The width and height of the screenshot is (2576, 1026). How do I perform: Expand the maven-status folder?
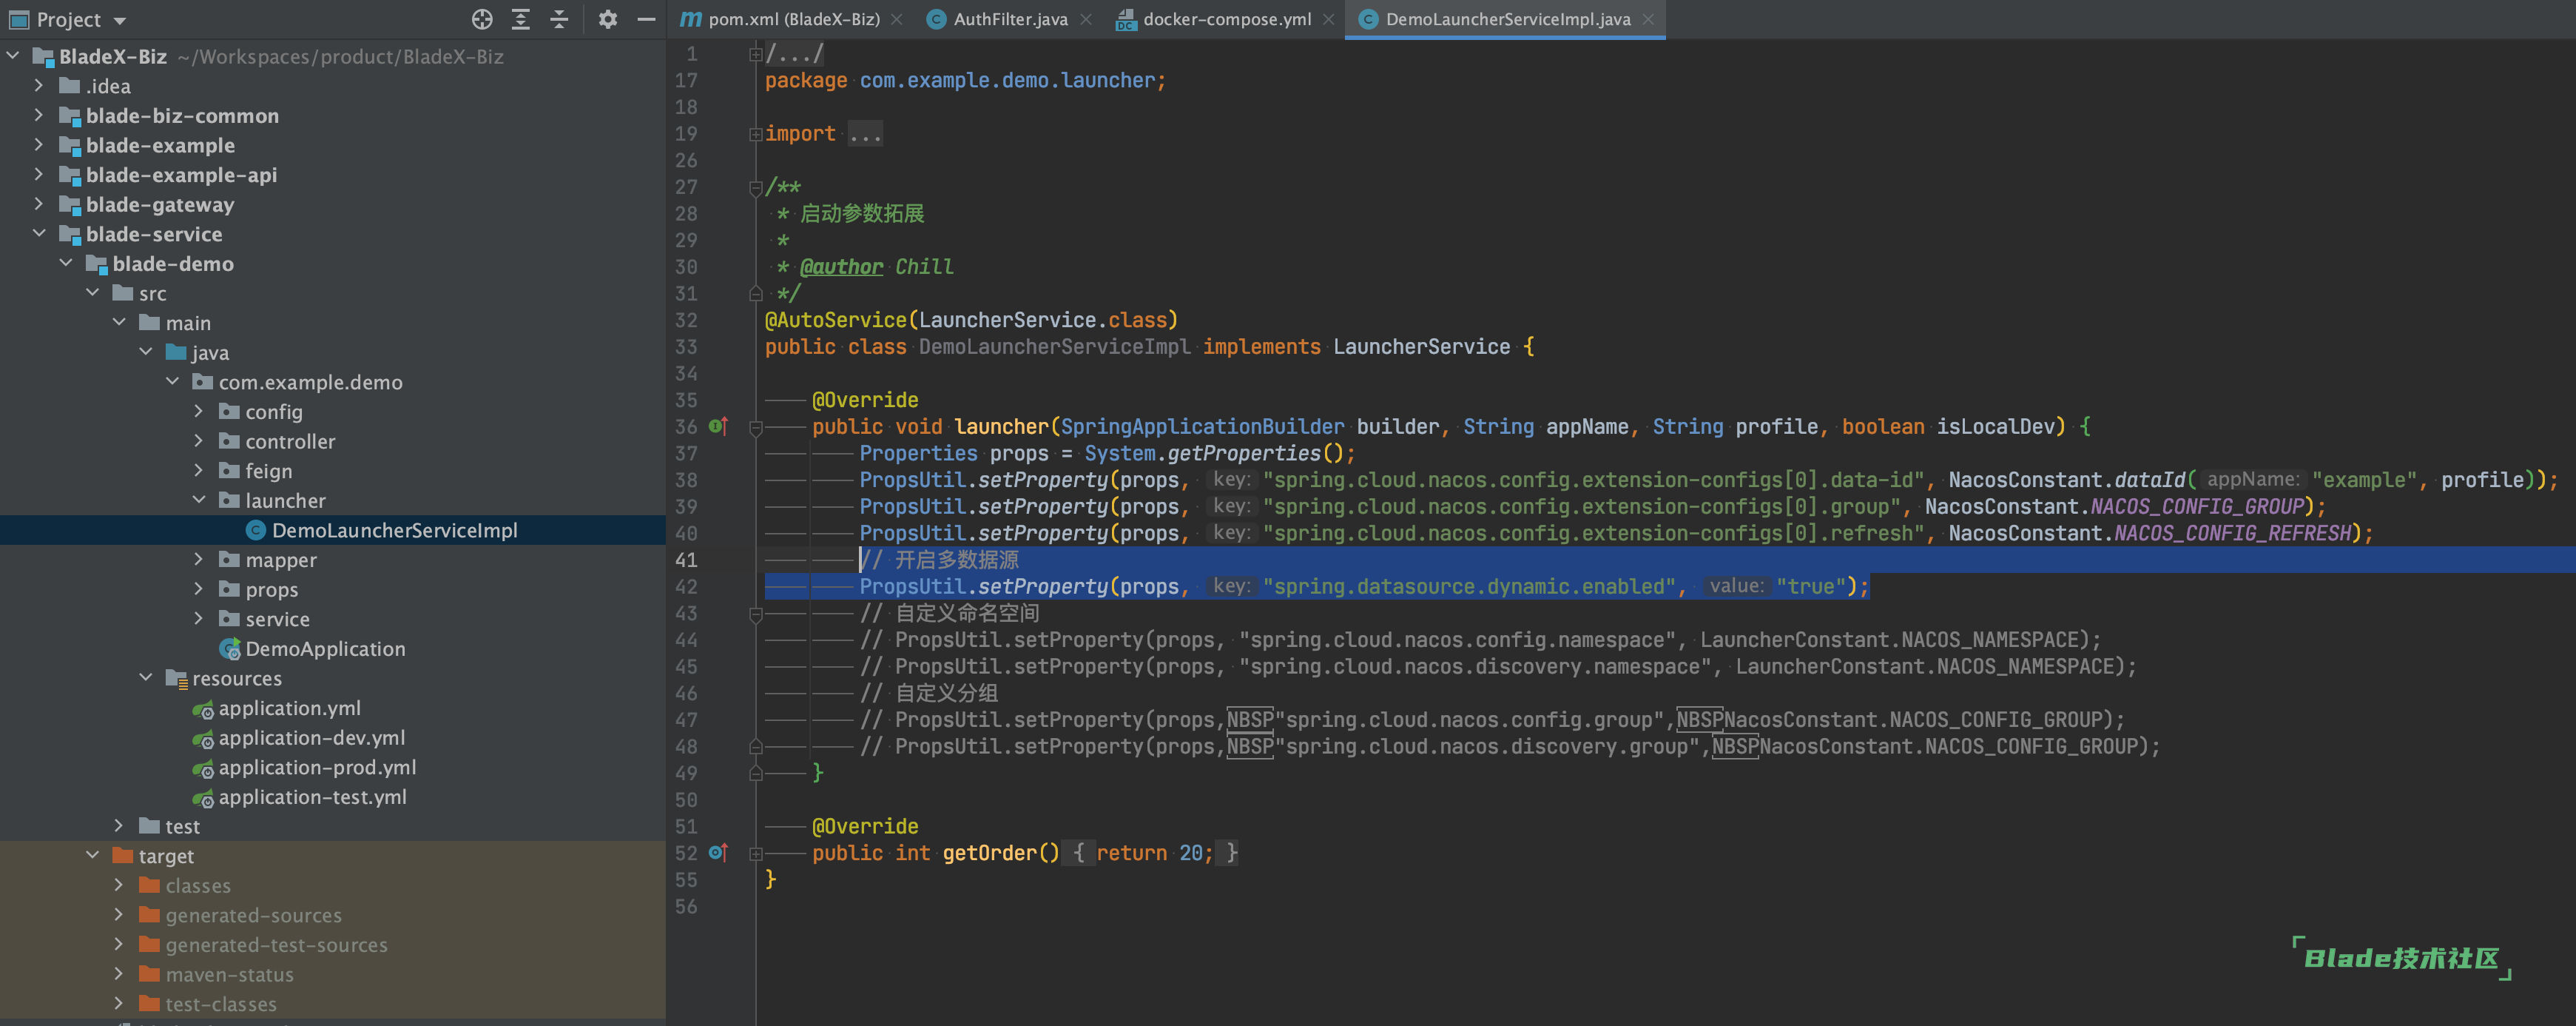pos(119,974)
